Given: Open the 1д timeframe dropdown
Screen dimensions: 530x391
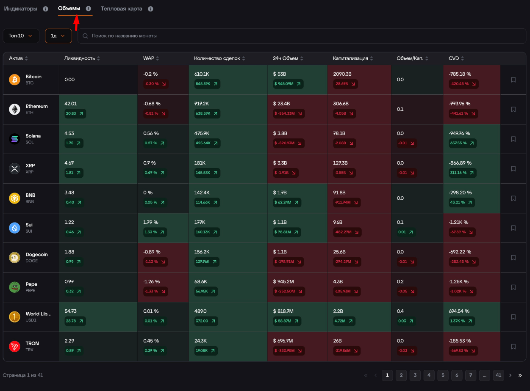Looking at the screenshot, I should point(58,36).
